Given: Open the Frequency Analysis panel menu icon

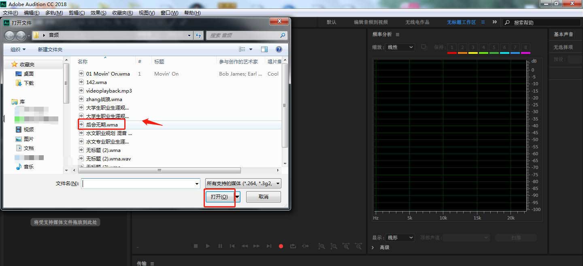Looking at the screenshot, I should coord(398,34).
